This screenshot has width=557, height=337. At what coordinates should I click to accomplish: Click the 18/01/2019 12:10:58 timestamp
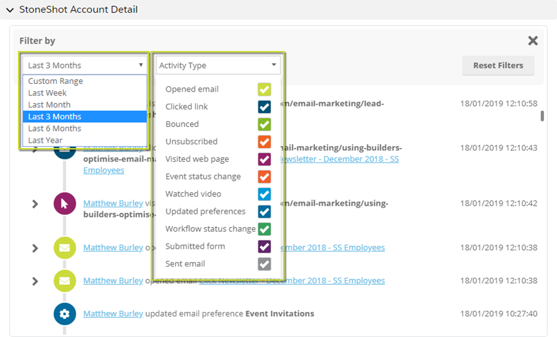(499, 103)
